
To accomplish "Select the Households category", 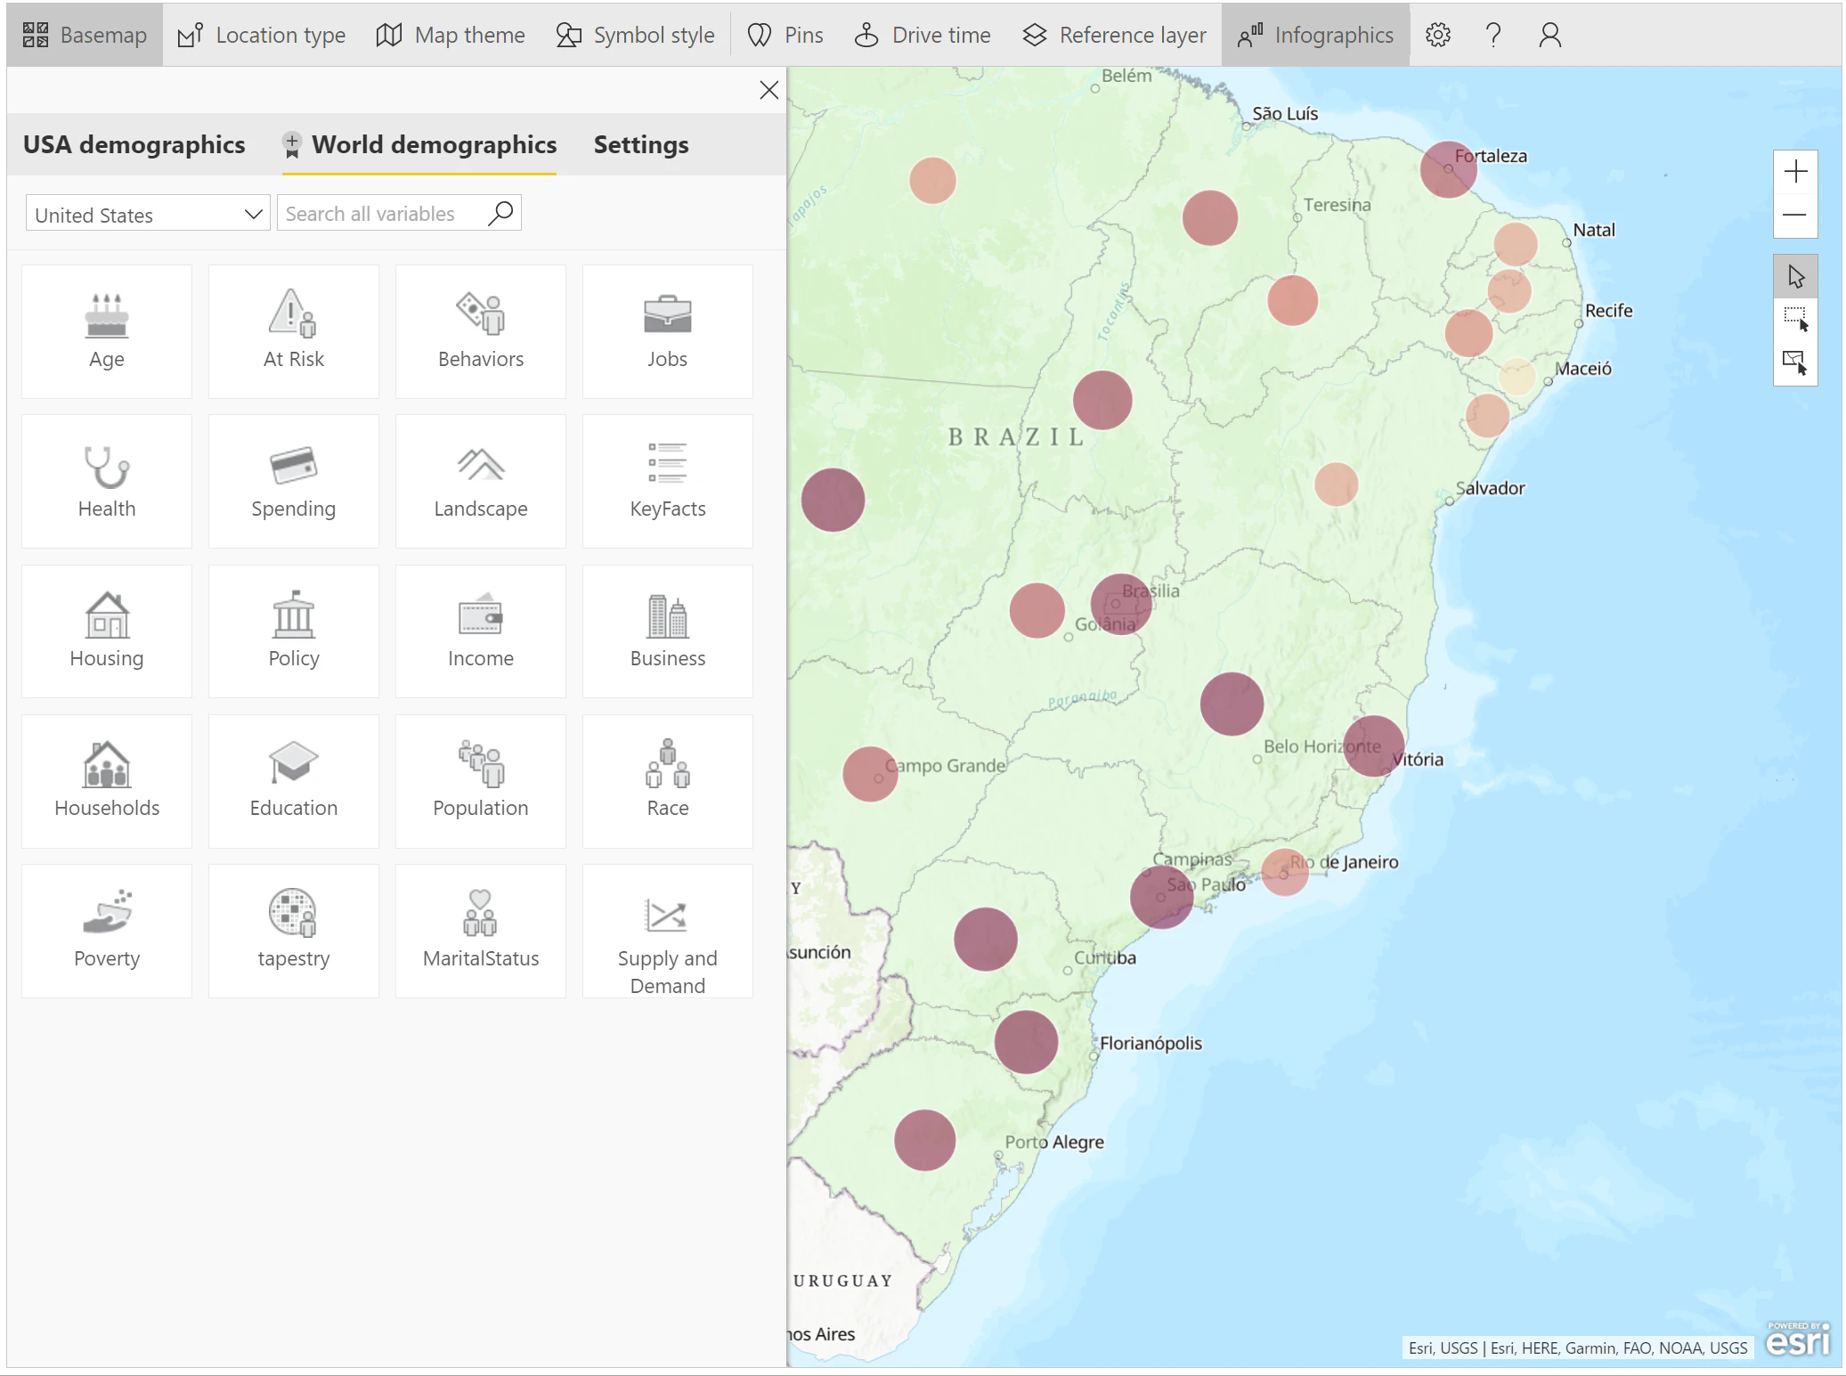I will click(x=107, y=781).
